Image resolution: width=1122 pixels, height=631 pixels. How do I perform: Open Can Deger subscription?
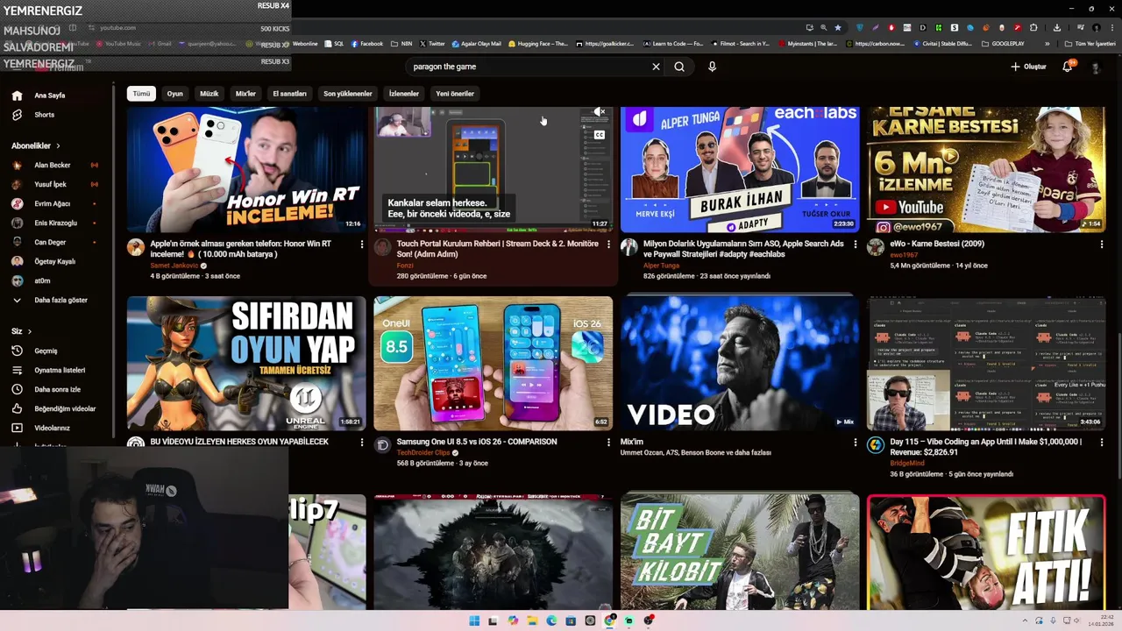click(58, 242)
